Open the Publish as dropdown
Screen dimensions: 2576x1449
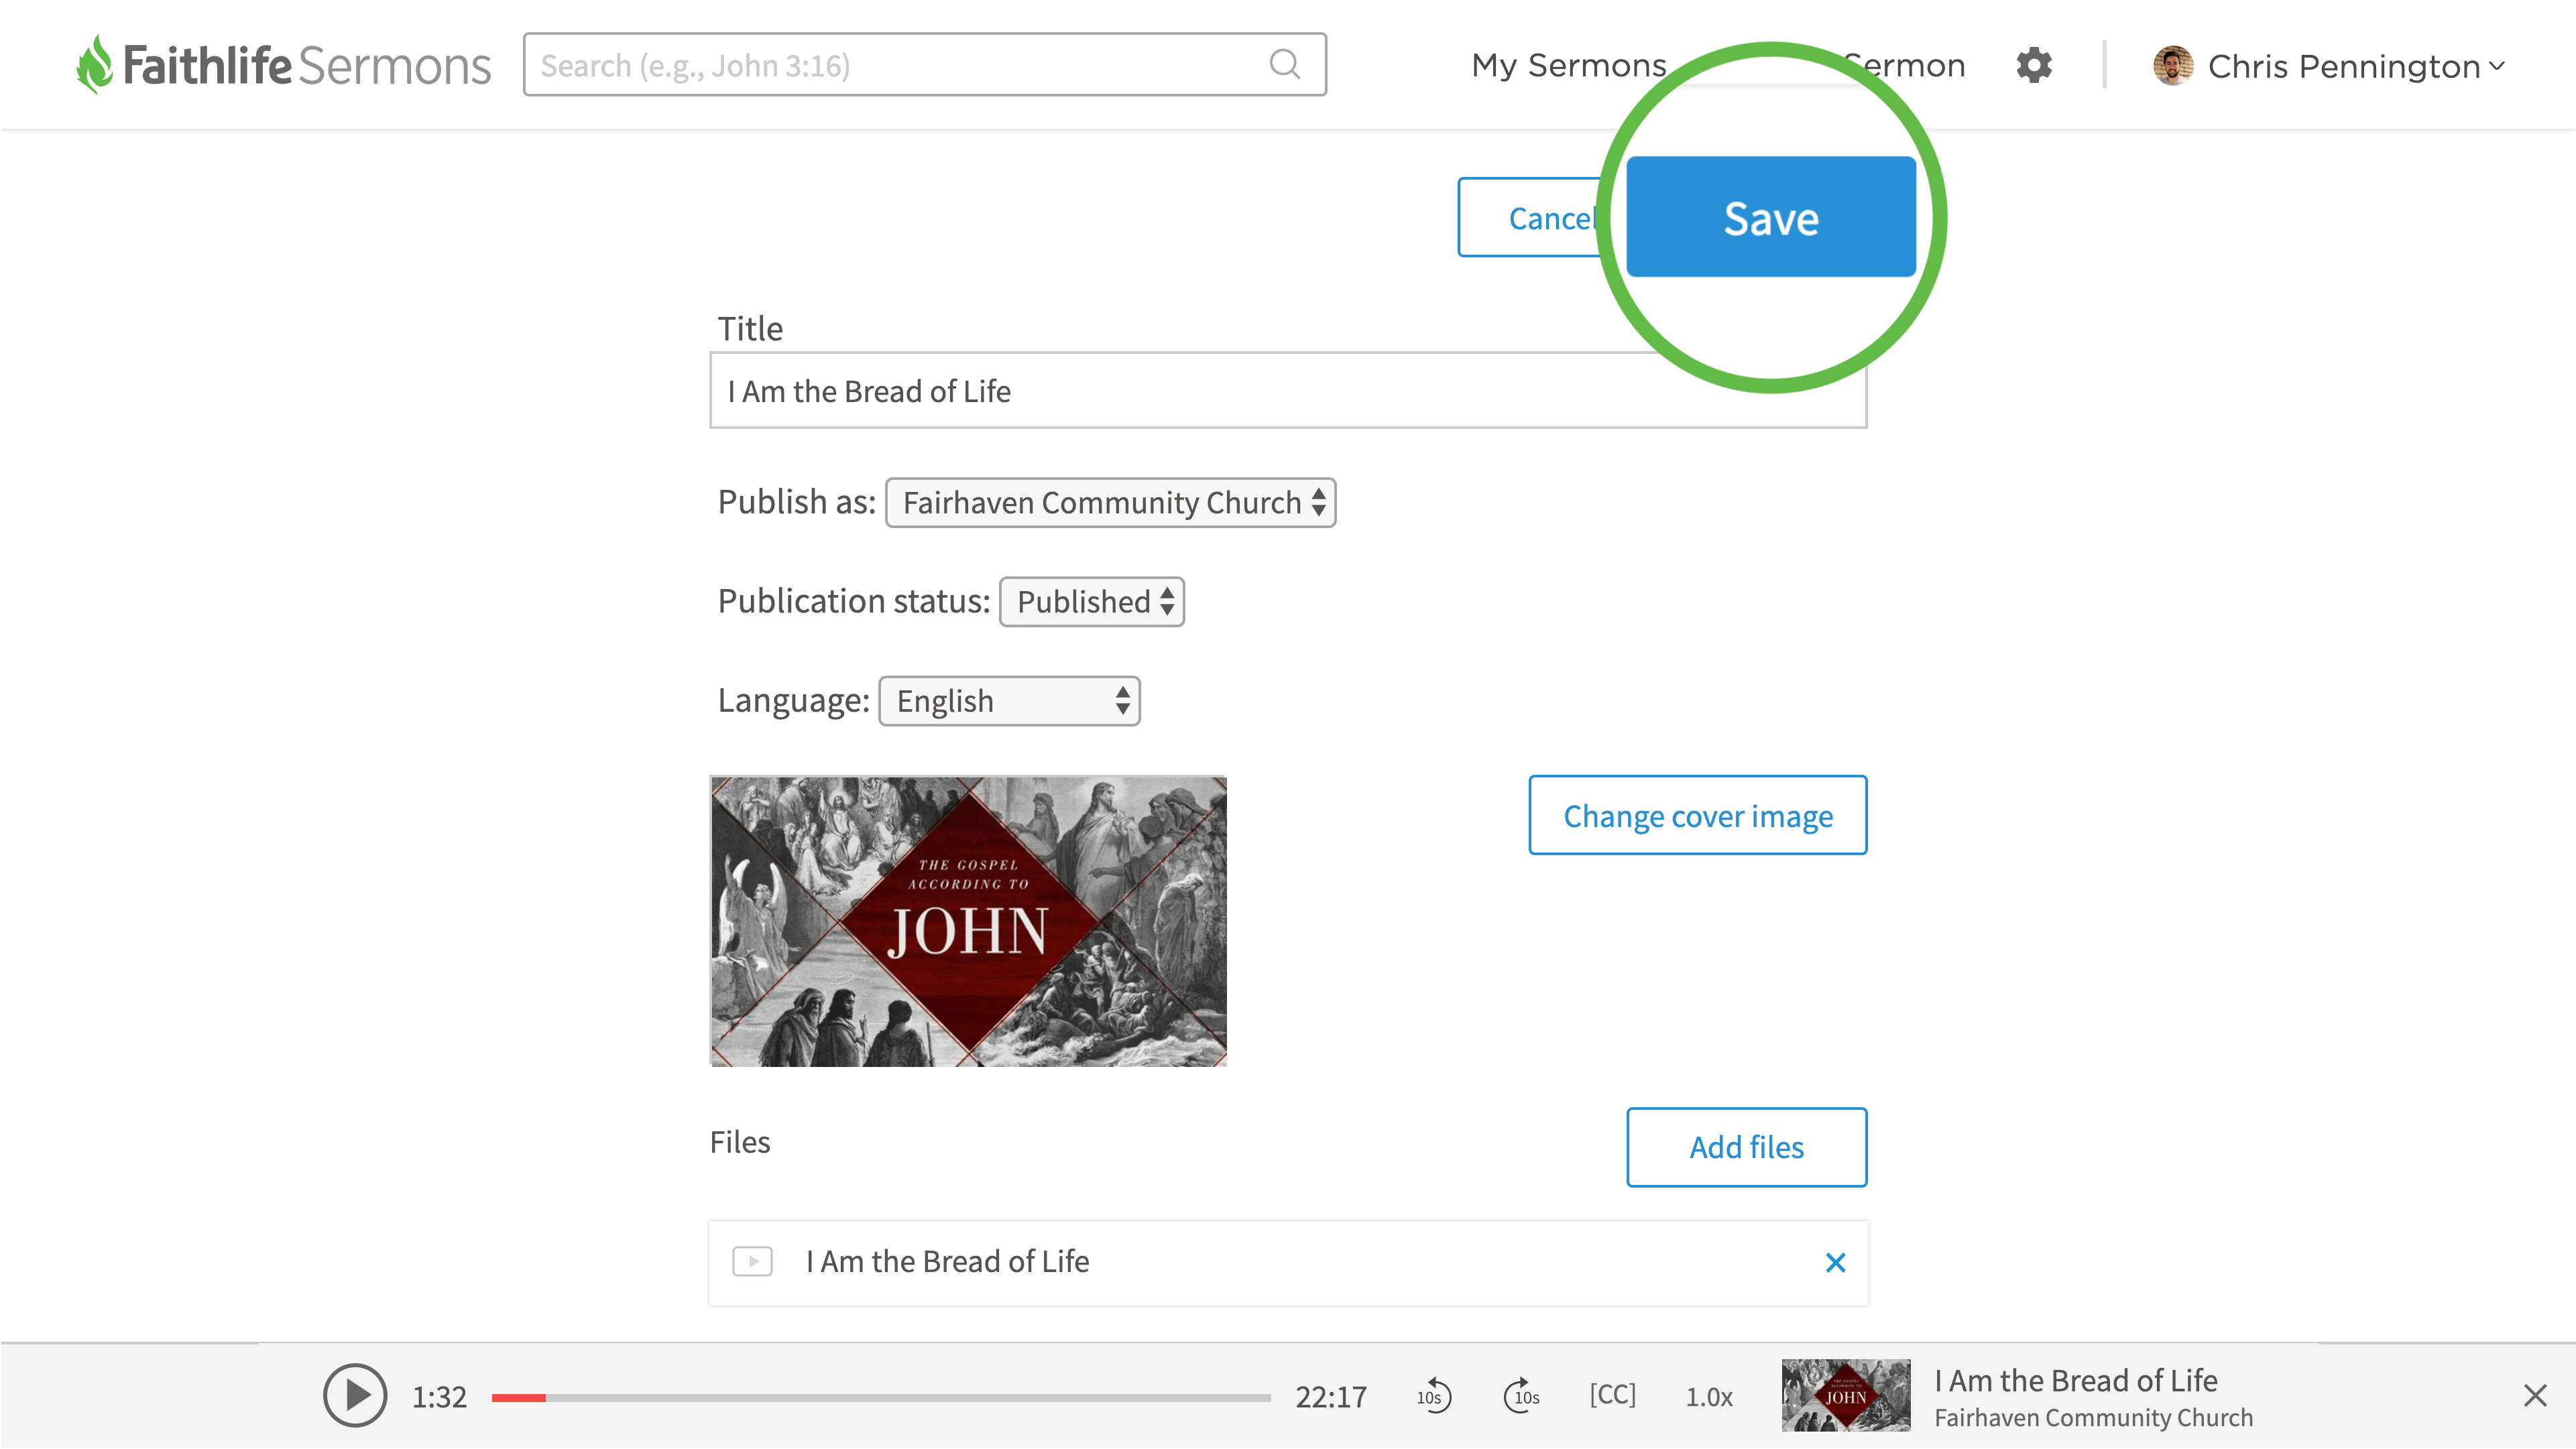[x=1110, y=503]
